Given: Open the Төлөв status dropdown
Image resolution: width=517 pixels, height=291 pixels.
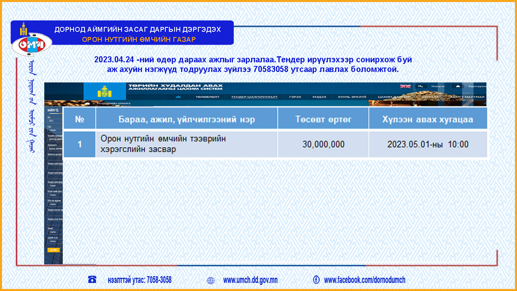Looking at the screenshot, I should click(x=53, y=232).
